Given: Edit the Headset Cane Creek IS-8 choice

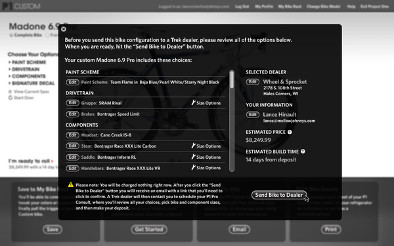Looking at the screenshot, I should pos(72,135).
